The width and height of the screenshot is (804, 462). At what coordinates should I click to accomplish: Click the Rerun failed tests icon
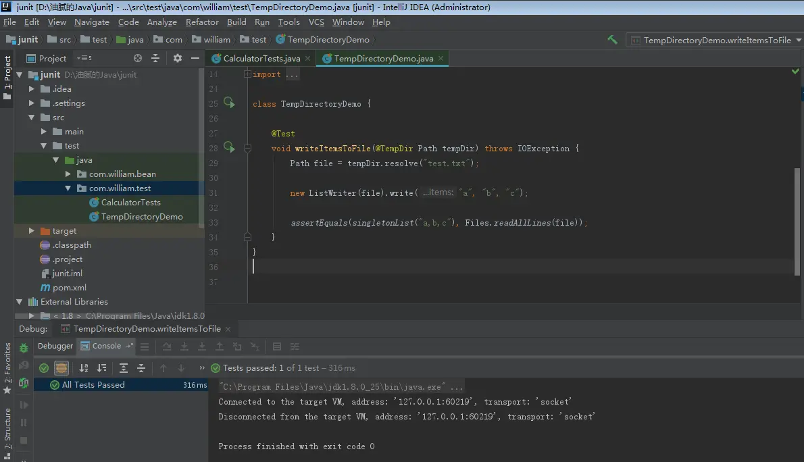[x=24, y=365]
